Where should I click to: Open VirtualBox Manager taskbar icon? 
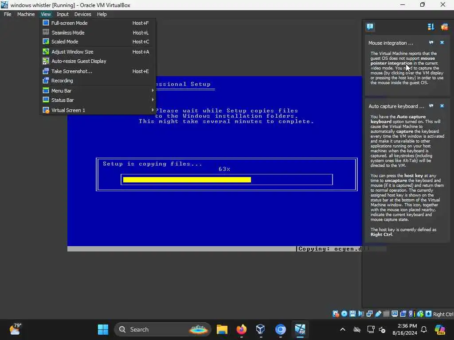point(260,329)
